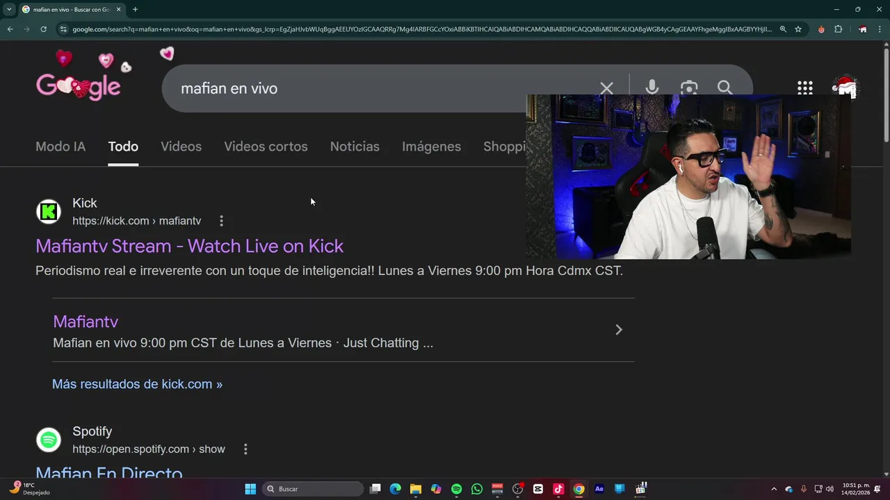890x500 pixels.
Task: Start voice search with the microphone
Action: tap(652, 87)
